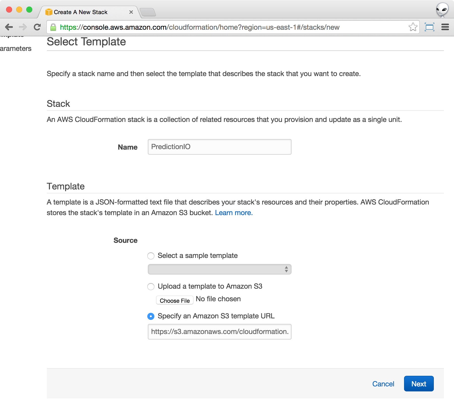
Task: Close the Create A New Stack tab
Action: click(131, 12)
